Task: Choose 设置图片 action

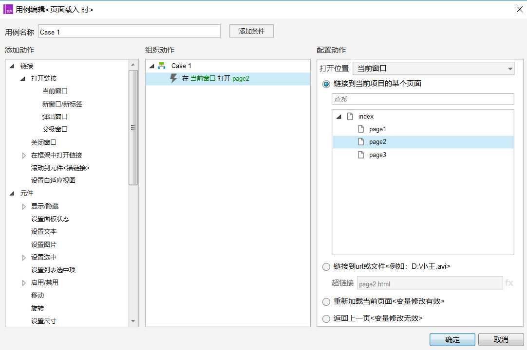Action: (x=44, y=245)
